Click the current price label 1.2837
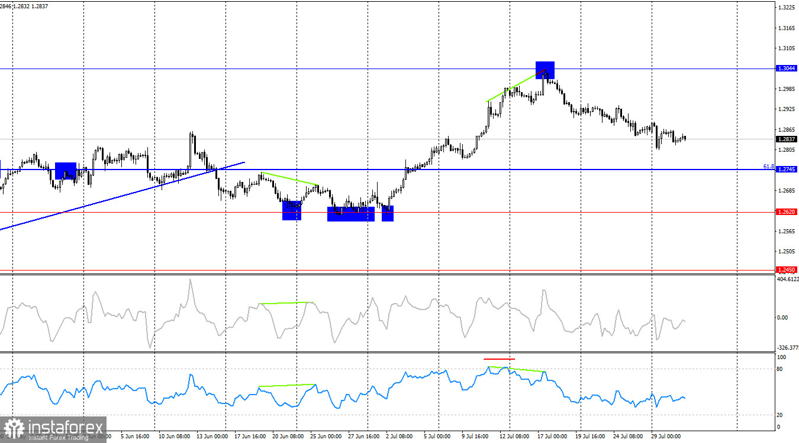Image resolution: width=799 pixels, height=443 pixels. (787, 139)
